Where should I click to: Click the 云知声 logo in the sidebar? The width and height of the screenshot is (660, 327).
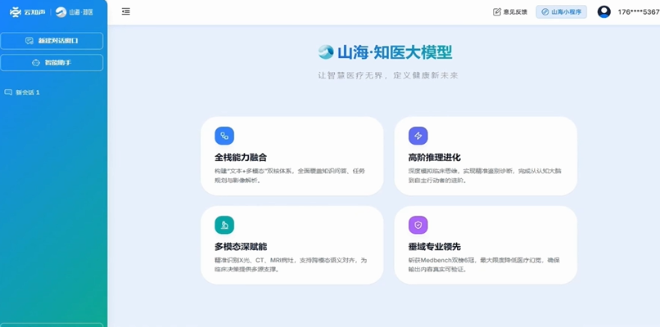(26, 12)
